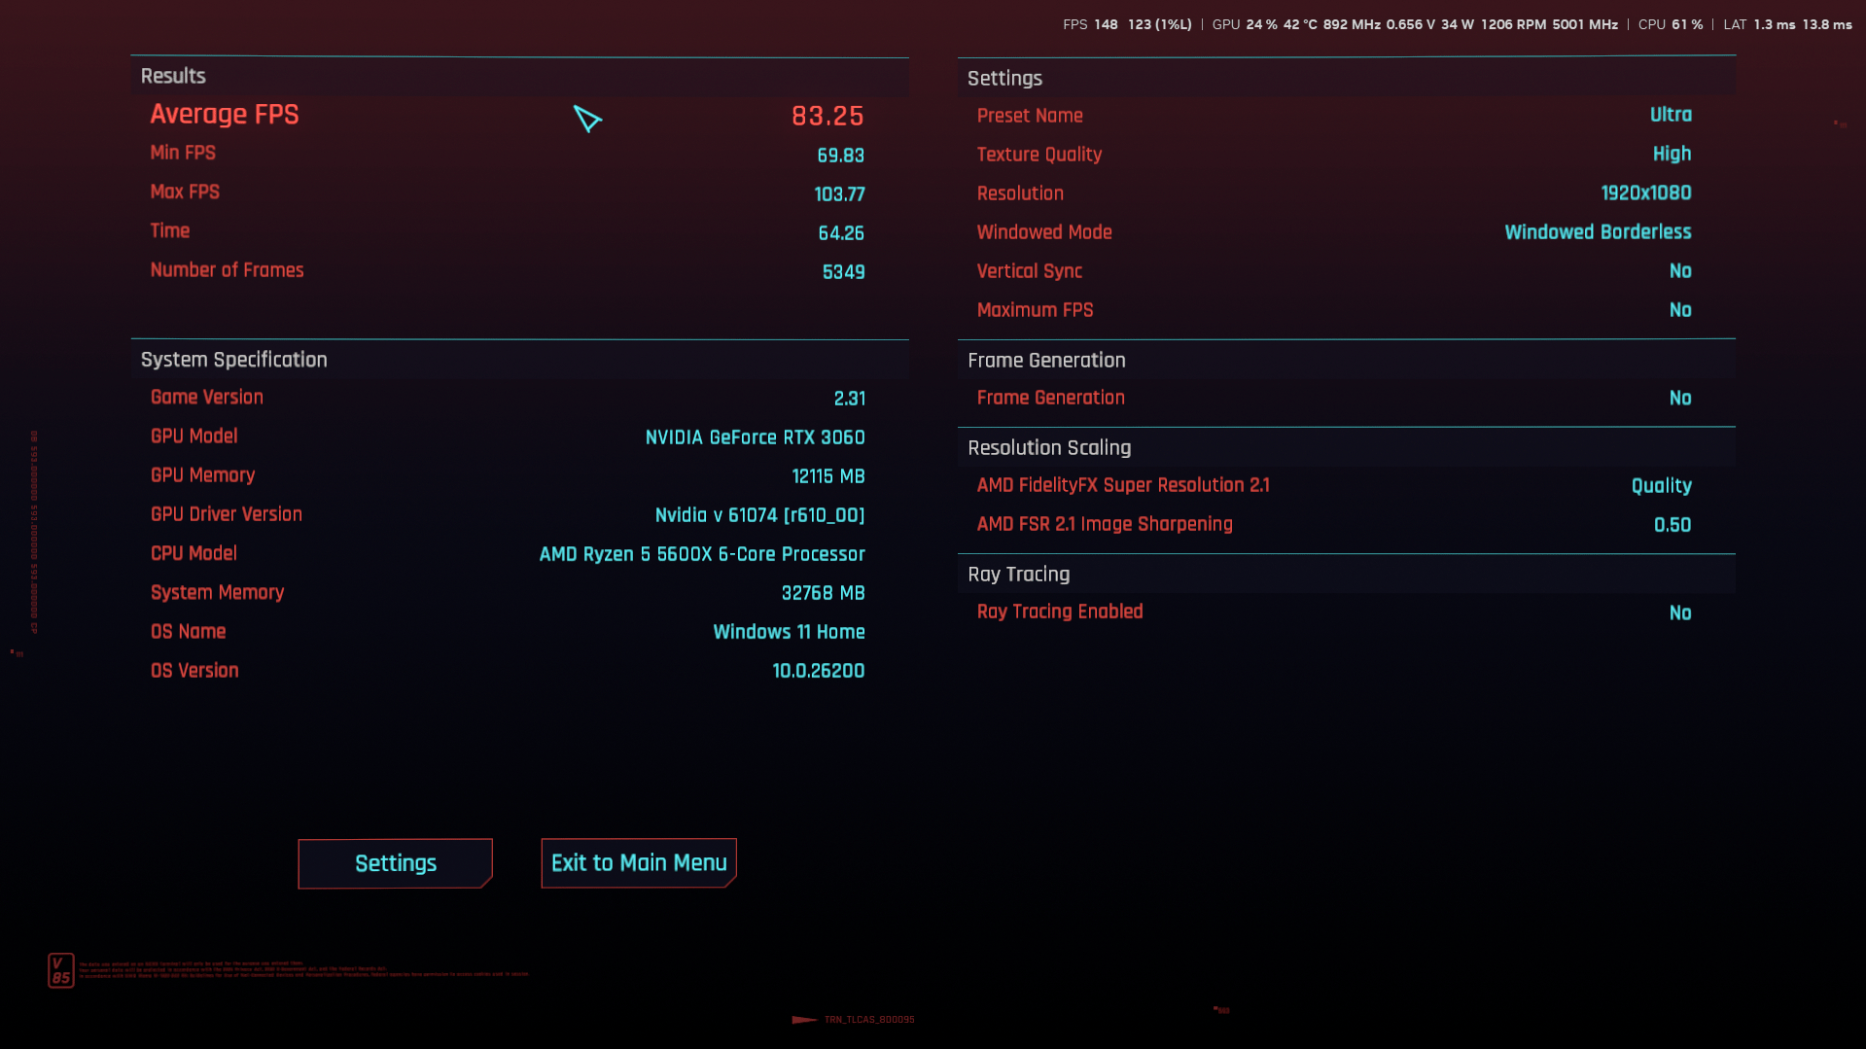Select System Memory value 32768 MB

coord(823,593)
